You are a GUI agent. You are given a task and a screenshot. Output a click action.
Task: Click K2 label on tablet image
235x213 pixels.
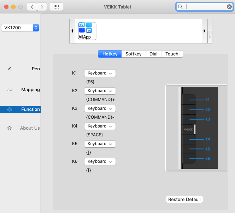[207, 110]
